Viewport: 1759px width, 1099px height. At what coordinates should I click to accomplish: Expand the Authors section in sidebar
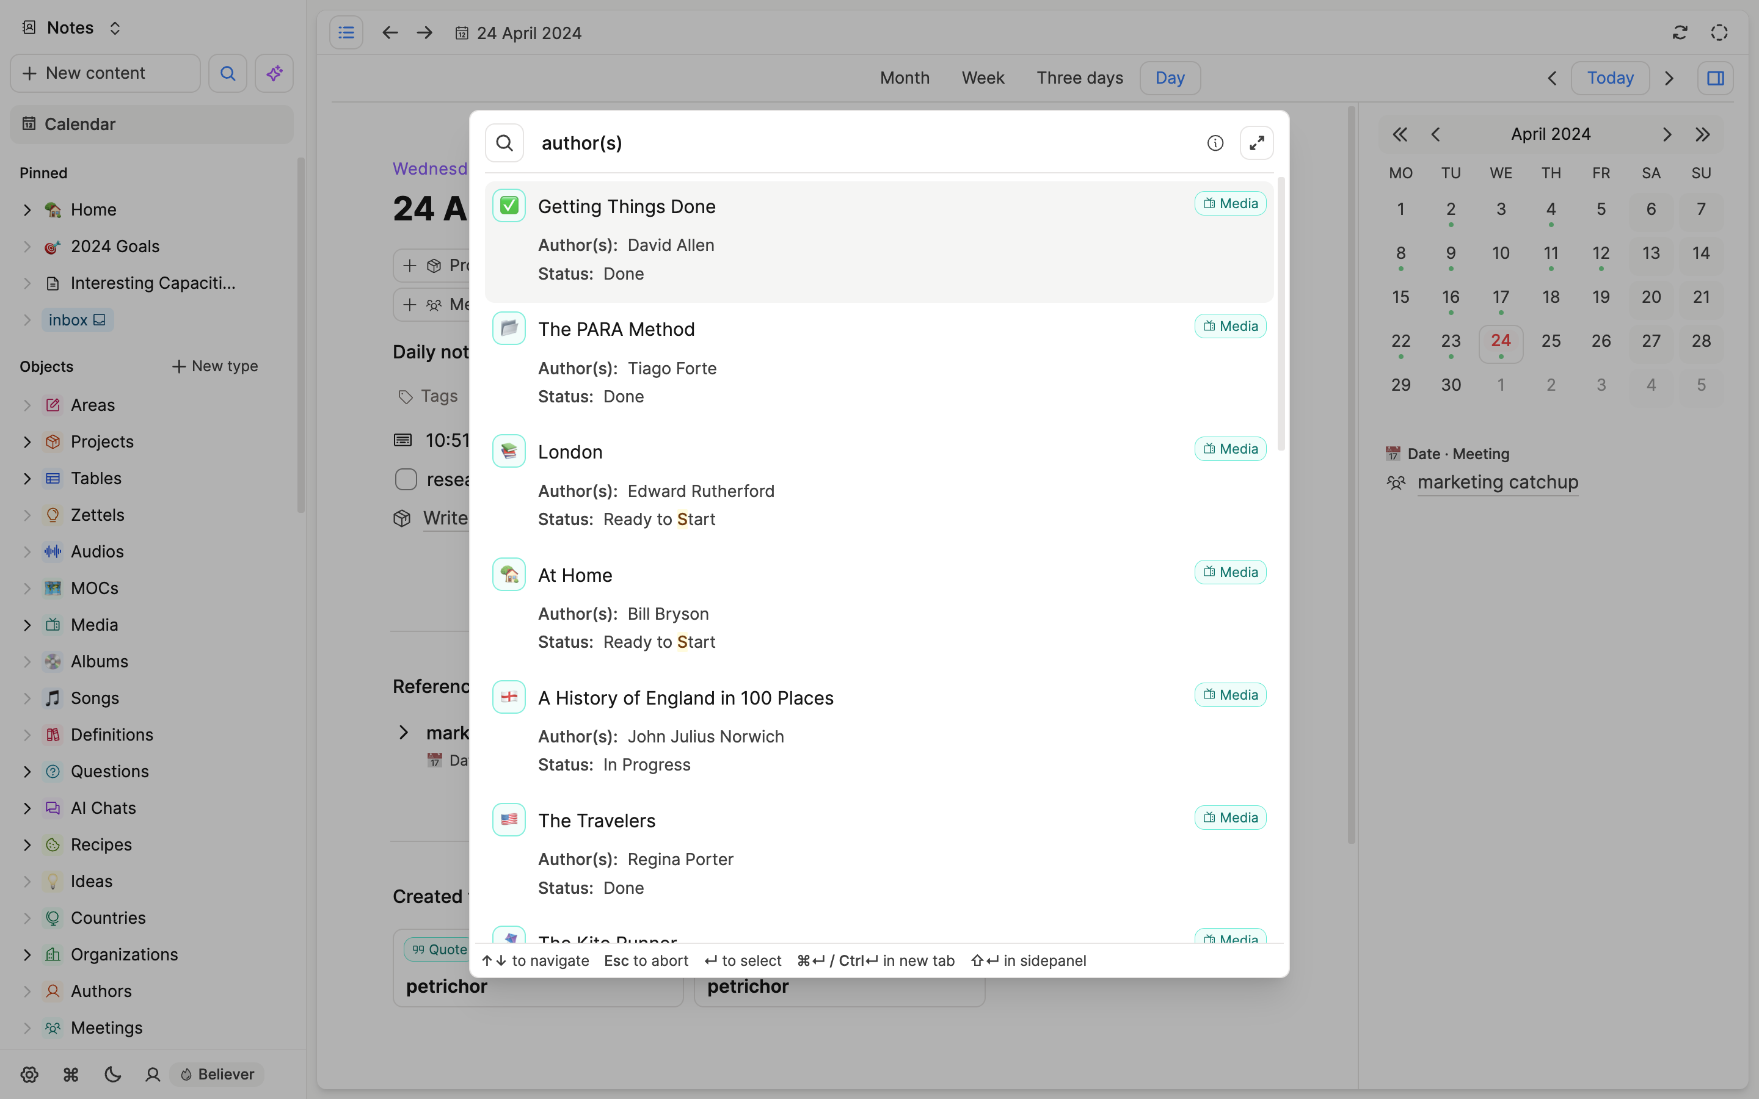[x=27, y=991]
